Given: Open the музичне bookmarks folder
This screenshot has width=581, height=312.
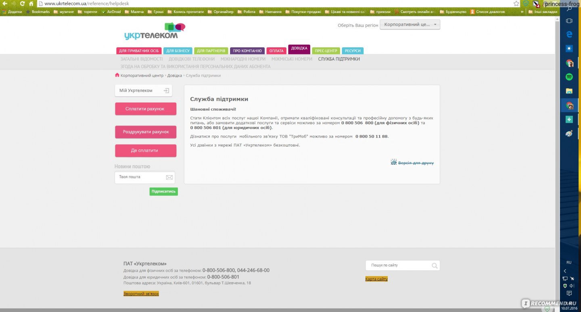Looking at the screenshot, I should pos(64,12).
